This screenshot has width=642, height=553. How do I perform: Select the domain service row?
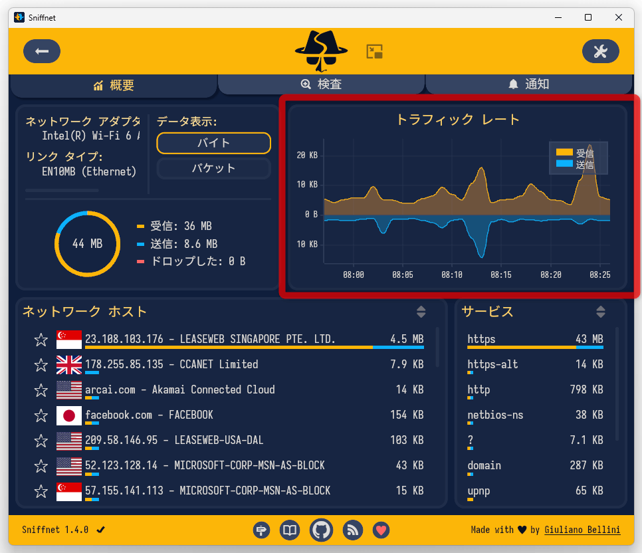click(535, 466)
